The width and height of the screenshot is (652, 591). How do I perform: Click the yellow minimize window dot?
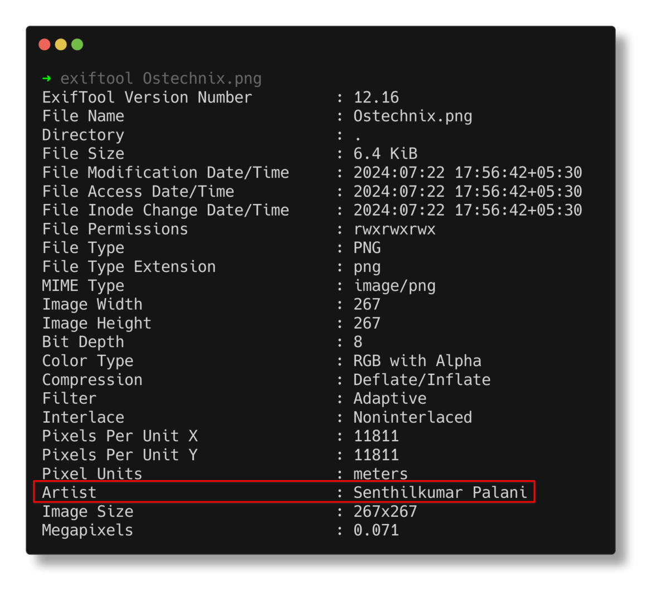[61, 45]
